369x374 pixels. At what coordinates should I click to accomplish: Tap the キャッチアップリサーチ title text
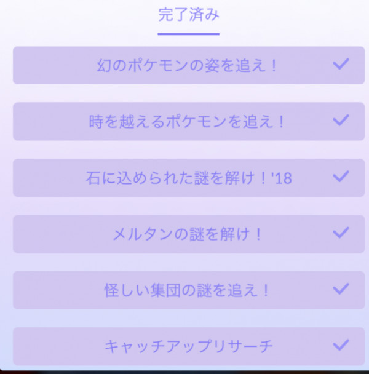click(189, 346)
